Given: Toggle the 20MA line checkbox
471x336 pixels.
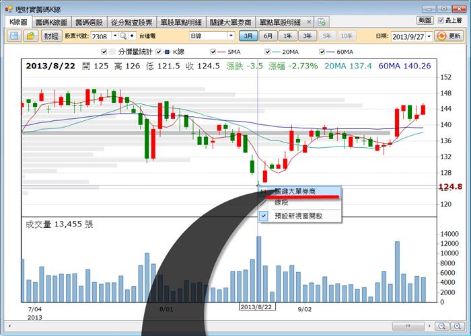Looking at the screenshot, I should [x=267, y=52].
